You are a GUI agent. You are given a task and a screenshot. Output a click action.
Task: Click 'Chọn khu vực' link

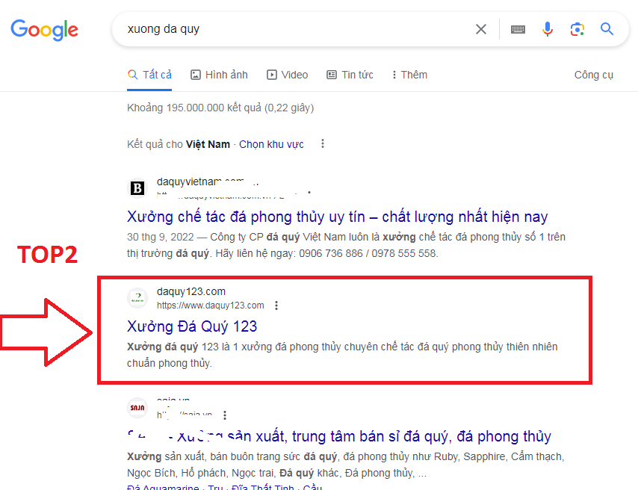[271, 144]
